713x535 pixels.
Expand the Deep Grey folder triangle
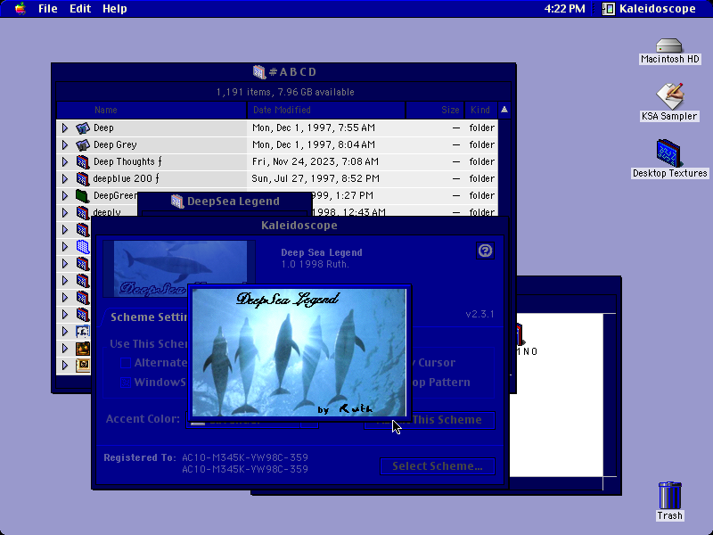(65, 144)
